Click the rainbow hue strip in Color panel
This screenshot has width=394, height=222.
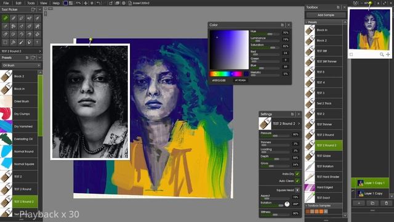pos(226,74)
